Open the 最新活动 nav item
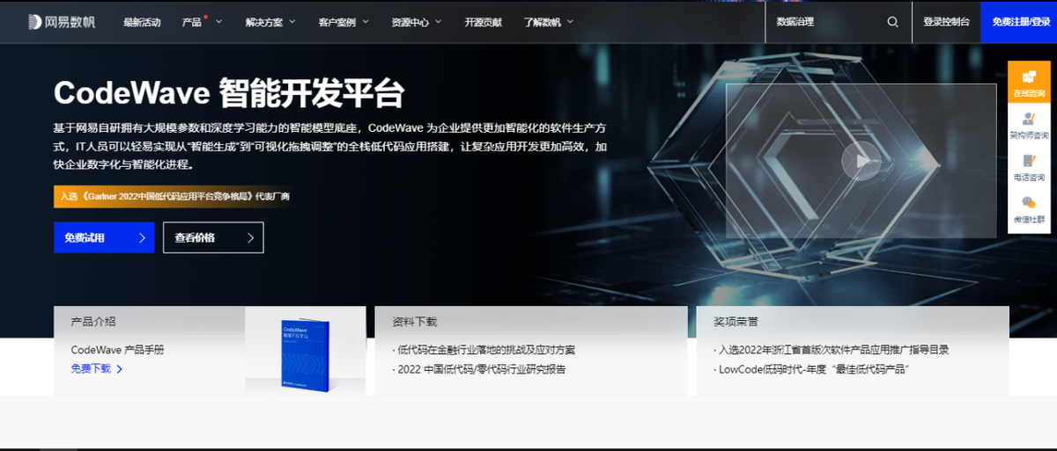Viewport: 1057px width, 451px height. [x=142, y=22]
